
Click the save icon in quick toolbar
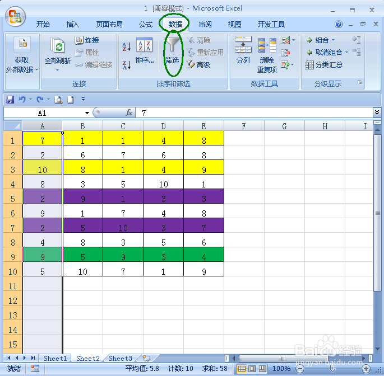coord(10,100)
